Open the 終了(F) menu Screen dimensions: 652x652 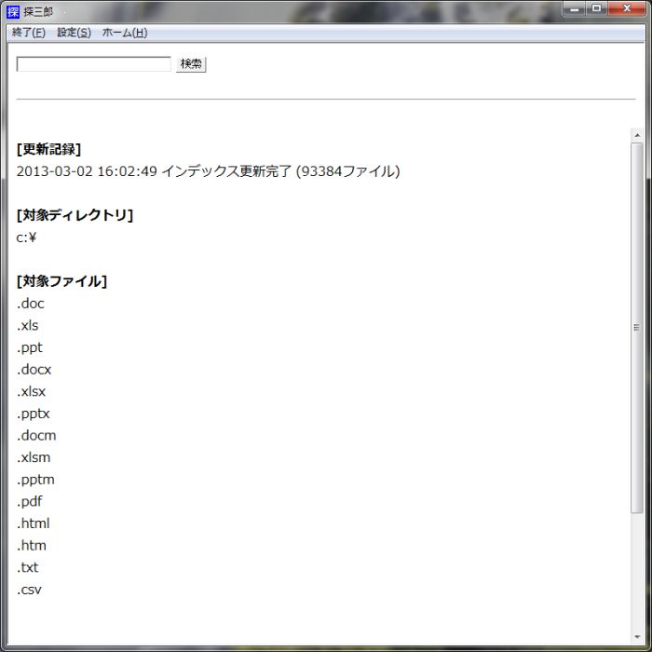point(28,33)
